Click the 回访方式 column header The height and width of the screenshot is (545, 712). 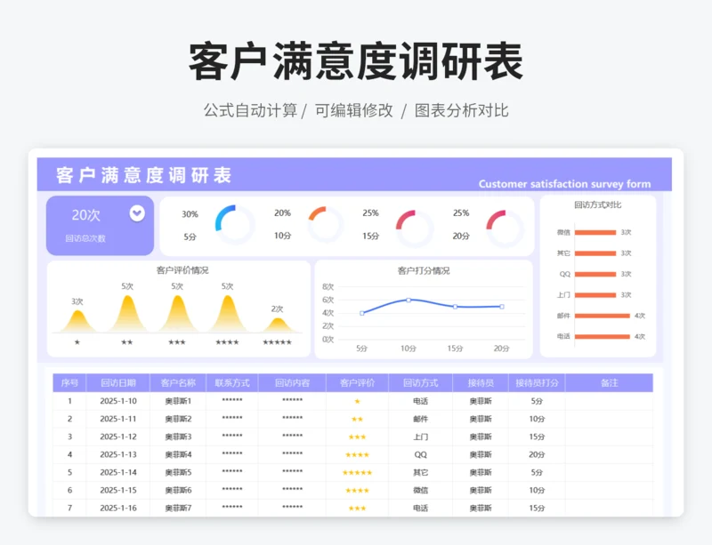tap(420, 383)
